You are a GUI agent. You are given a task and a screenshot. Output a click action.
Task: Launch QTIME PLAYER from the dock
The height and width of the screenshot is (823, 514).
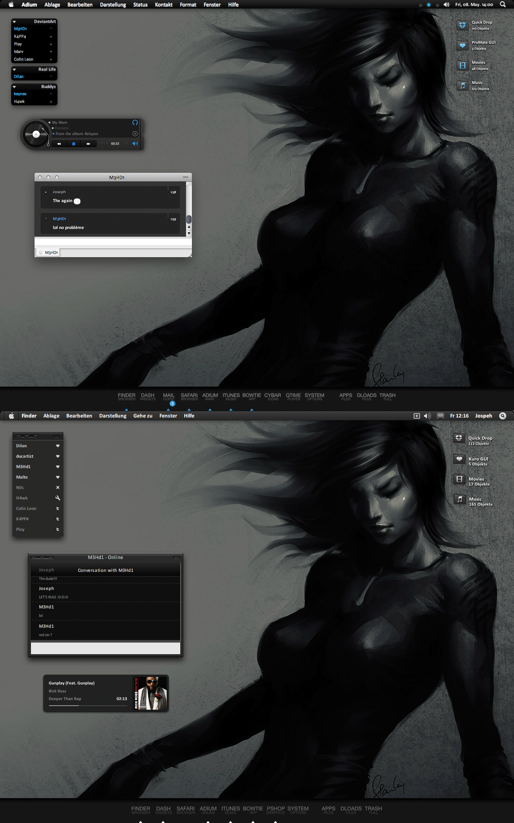(x=294, y=397)
